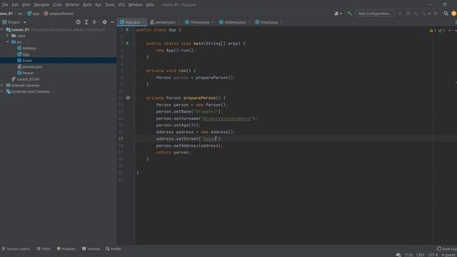
Task: Open the Profiler tool window
Action: pyautogui.click(x=114, y=249)
